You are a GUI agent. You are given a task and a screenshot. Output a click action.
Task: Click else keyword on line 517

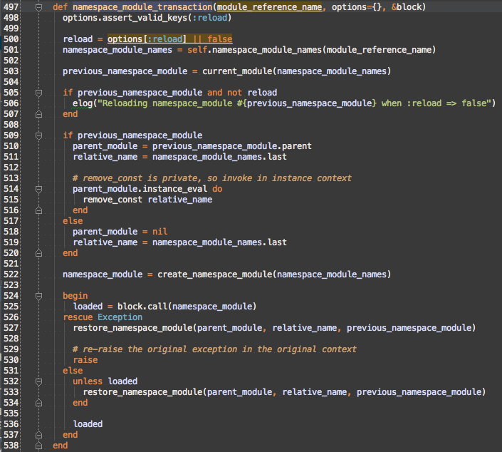tap(73, 221)
